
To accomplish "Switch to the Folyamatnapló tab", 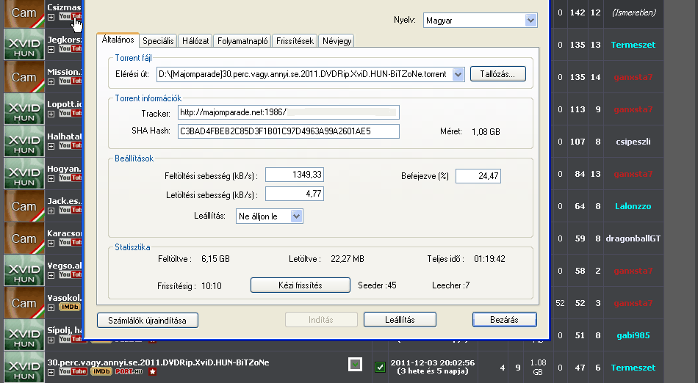I will click(242, 41).
